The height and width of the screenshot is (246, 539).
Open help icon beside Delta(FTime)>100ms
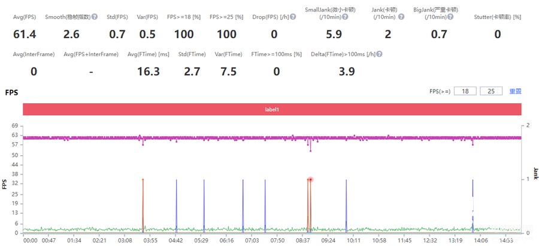(380, 54)
